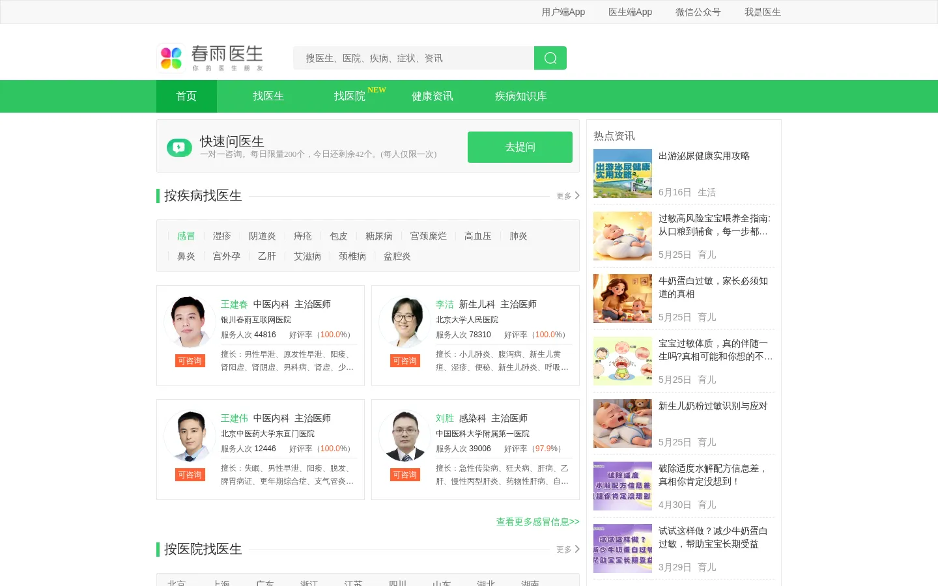Open article 牛奶蛋白过敏，家长必须知道的真相
This screenshot has height=586, width=938.
click(713, 287)
